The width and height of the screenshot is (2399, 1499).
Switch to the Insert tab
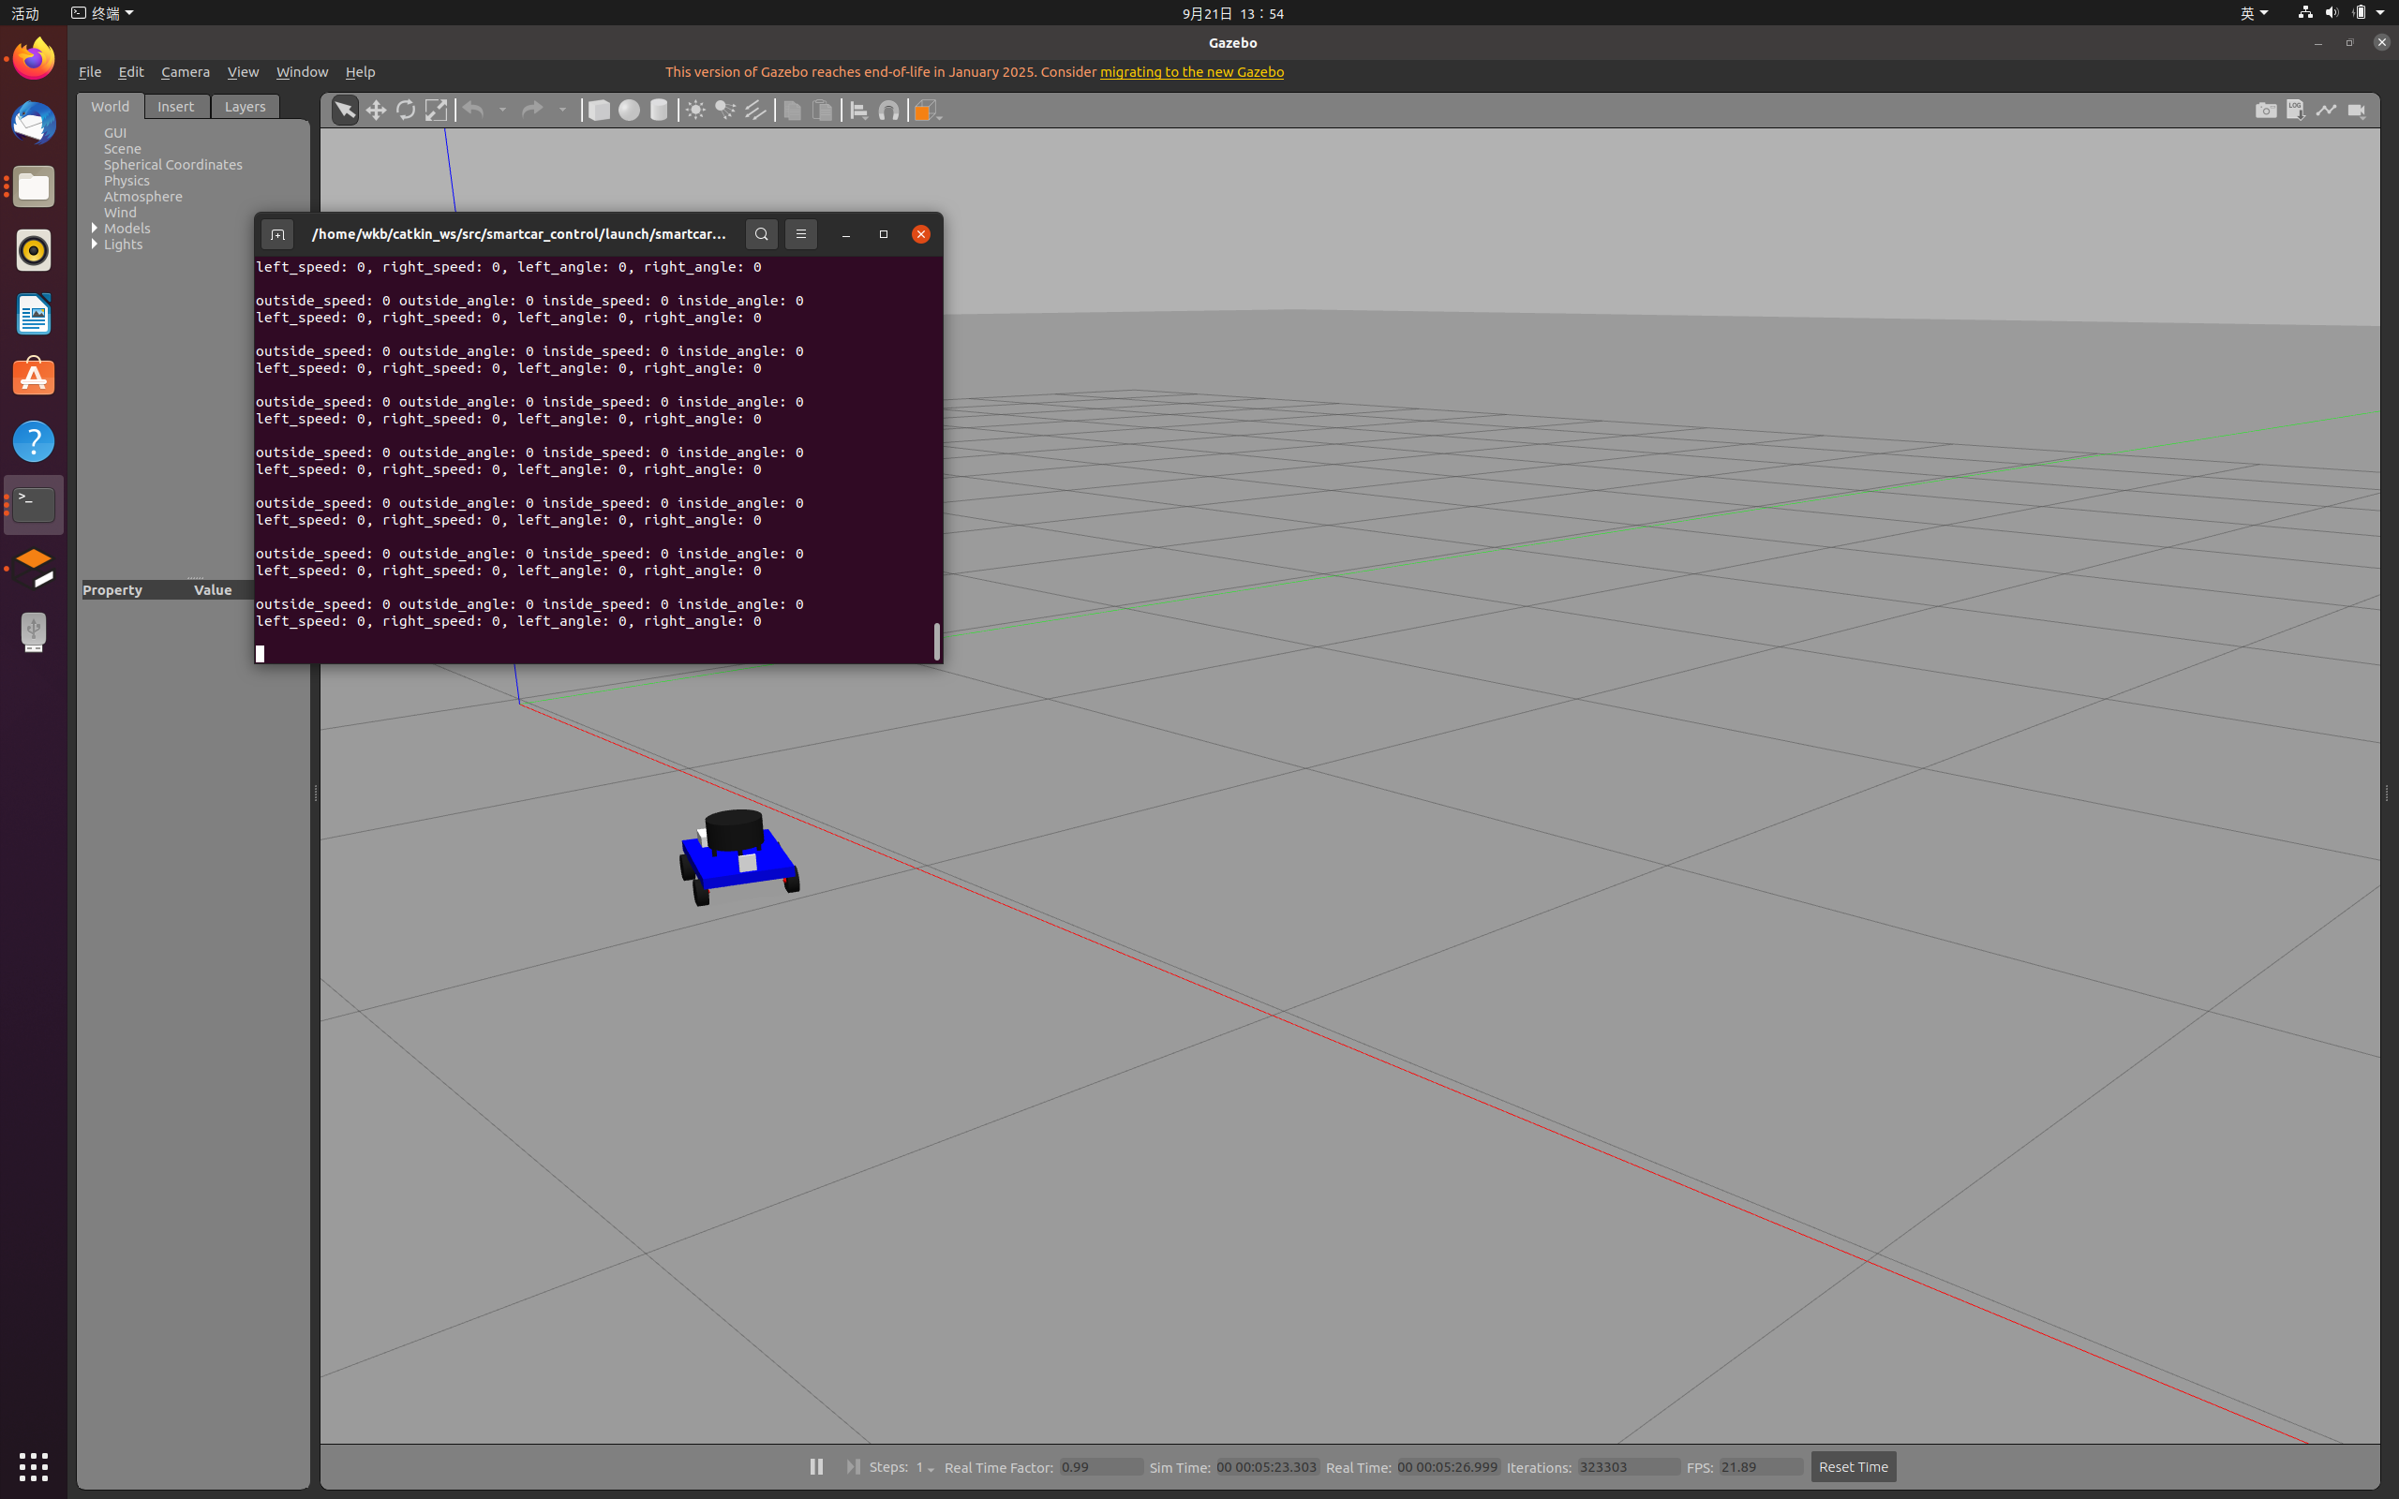point(176,106)
